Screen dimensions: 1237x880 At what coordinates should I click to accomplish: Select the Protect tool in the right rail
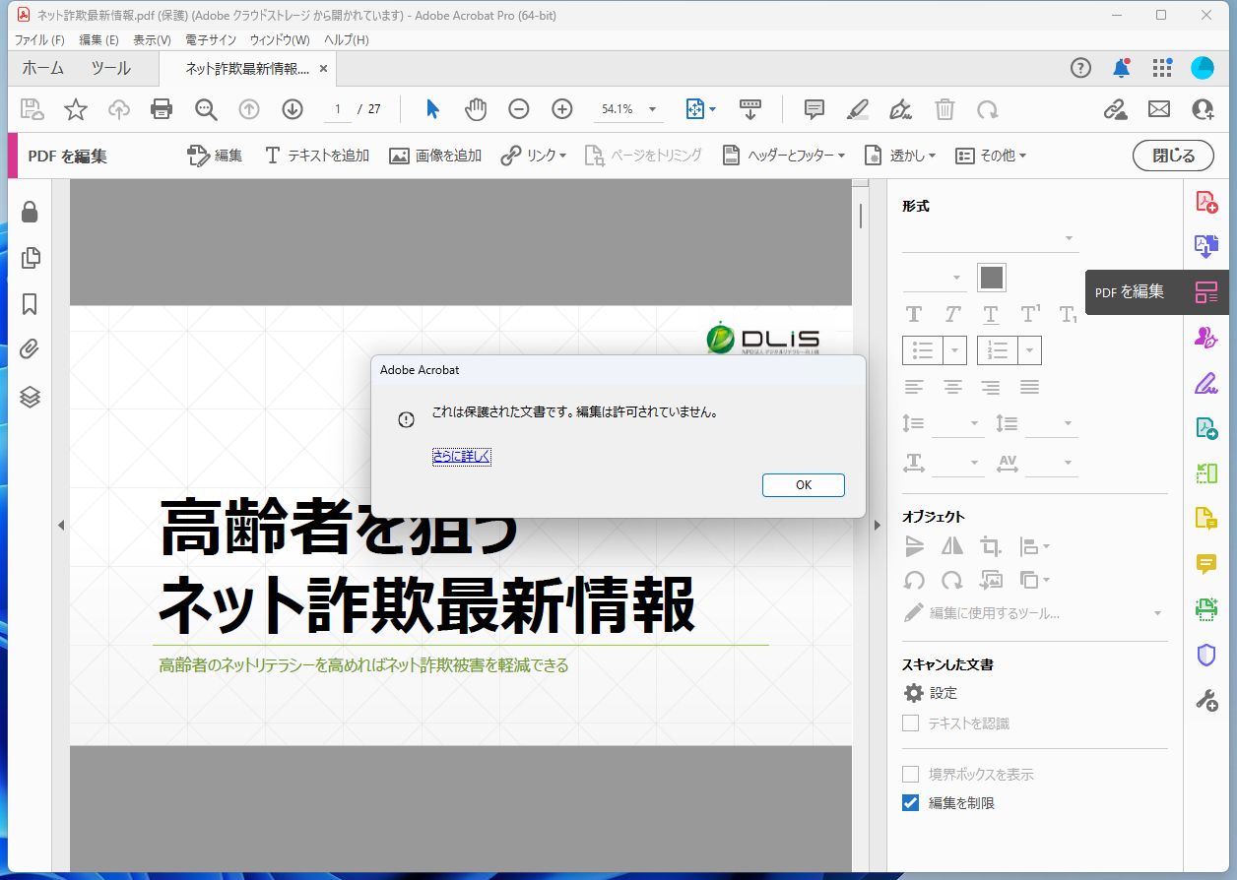pos(1205,655)
